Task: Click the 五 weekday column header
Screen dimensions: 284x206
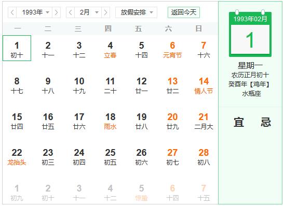Action: point(138,28)
